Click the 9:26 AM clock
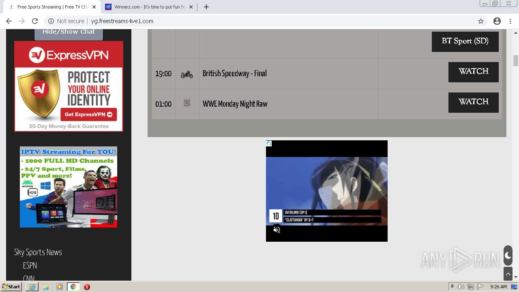The height and width of the screenshot is (292, 519). [x=498, y=287]
